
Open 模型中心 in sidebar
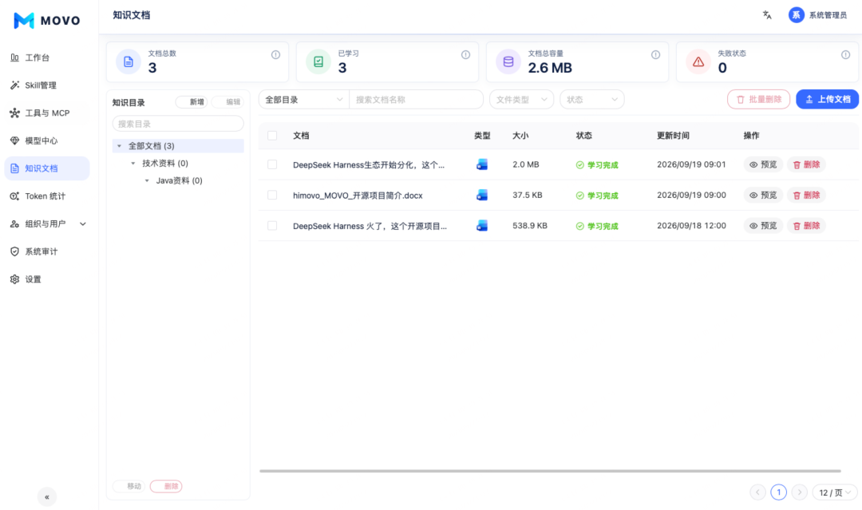[47, 140]
